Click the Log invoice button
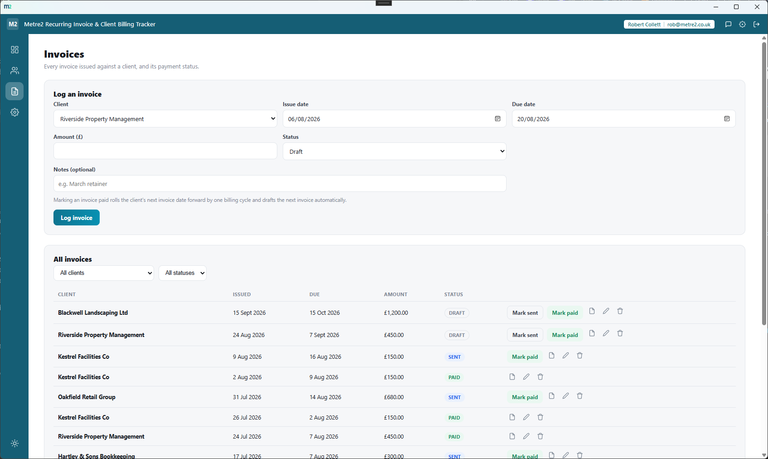Screen dimensions: 768x459 coord(77,218)
